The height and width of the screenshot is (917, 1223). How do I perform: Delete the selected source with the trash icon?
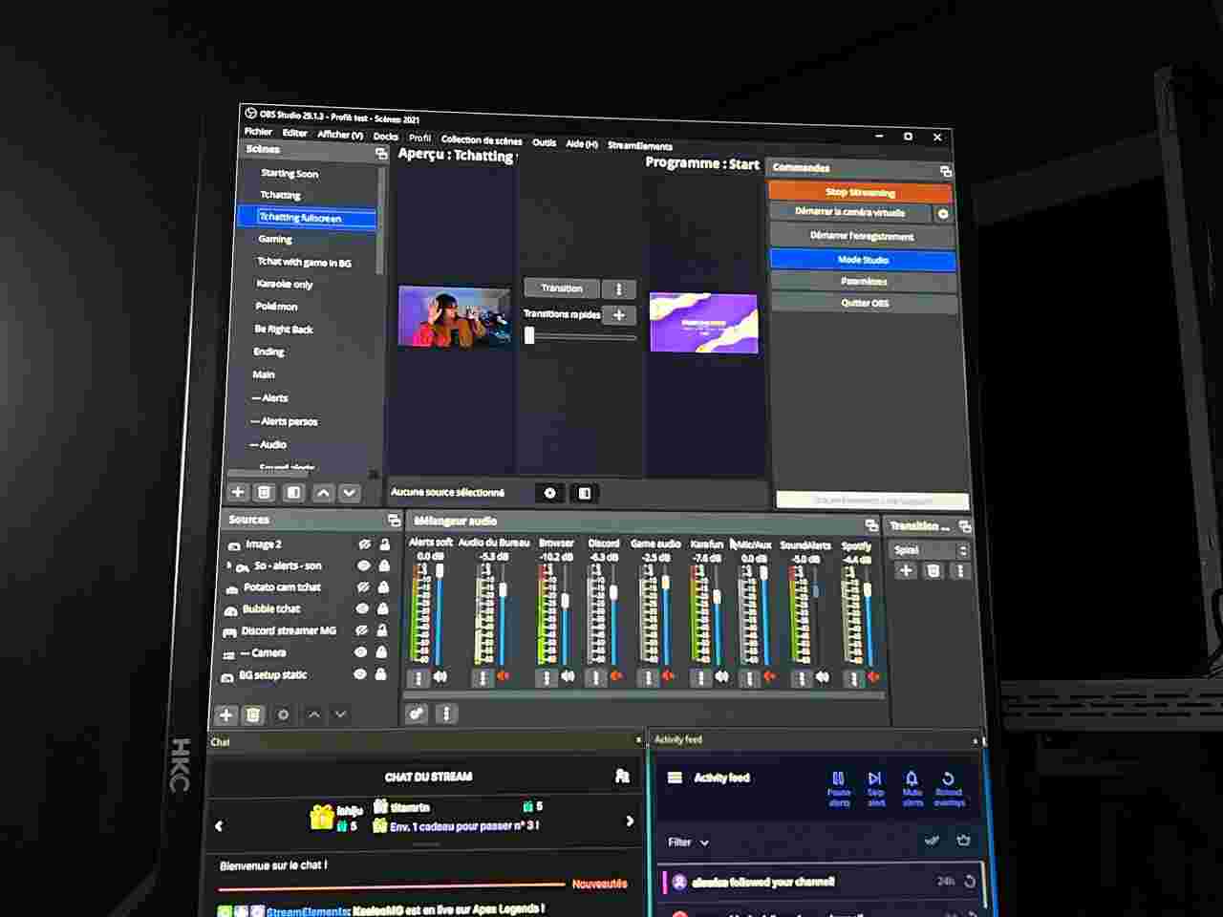(x=253, y=714)
